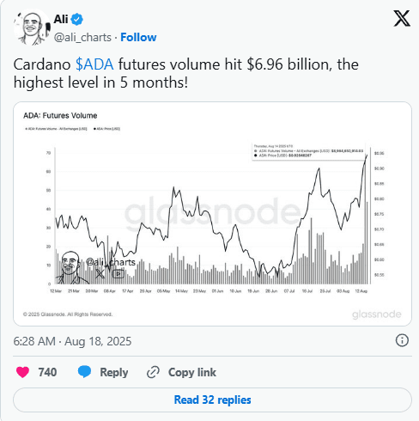Image resolution: width=419 pixels, height=421 pixels.
Task: Click Read 32 replies button
Action: 212,400
